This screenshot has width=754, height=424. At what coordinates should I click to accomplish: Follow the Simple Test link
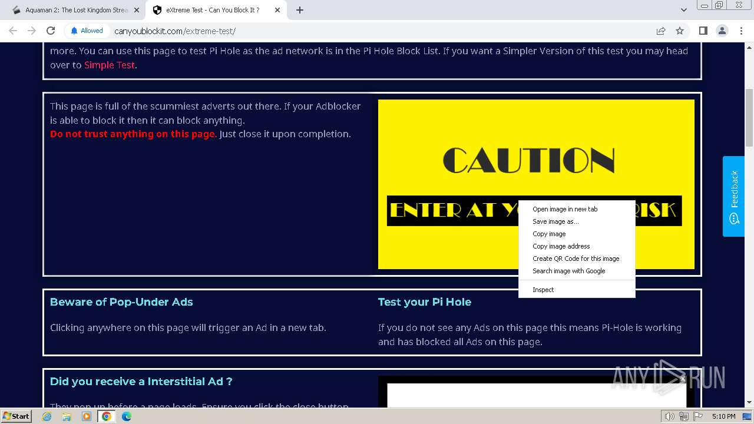[x=110, y=65]
